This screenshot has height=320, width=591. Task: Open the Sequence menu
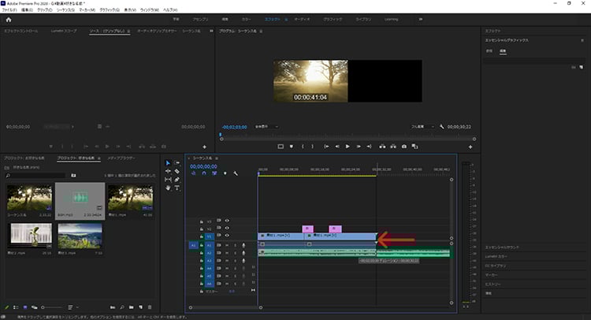click(x=65, y=9)
